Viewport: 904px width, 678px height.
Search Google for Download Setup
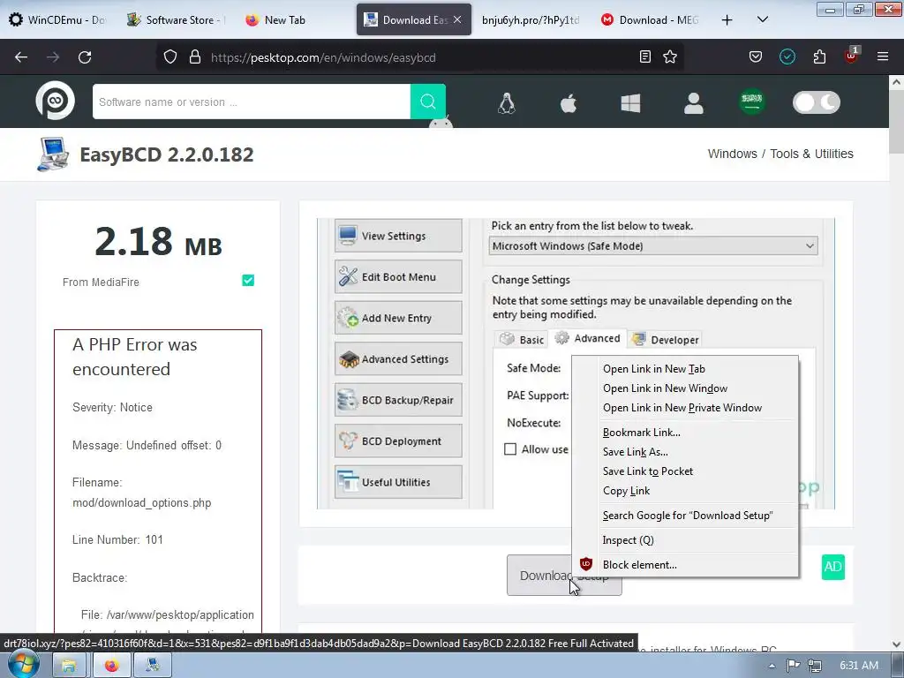pos(685,516)
